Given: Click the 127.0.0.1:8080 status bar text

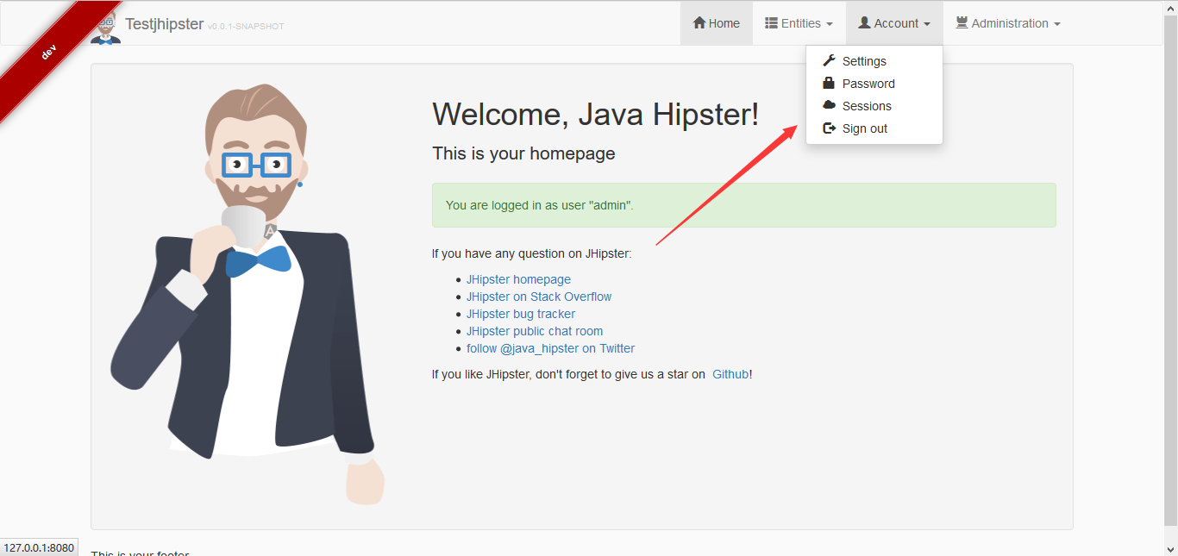Looking at the screenshot, I should [x=39, y=547].
